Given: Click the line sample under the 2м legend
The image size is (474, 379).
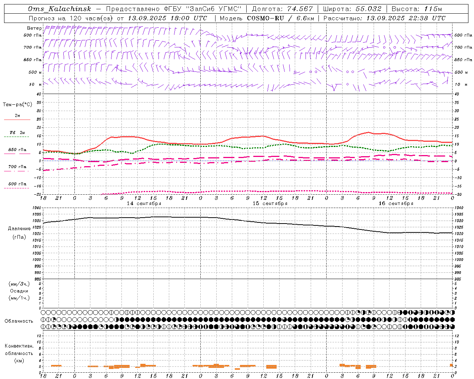Looking at the screenshot, I should coord(17,120).
